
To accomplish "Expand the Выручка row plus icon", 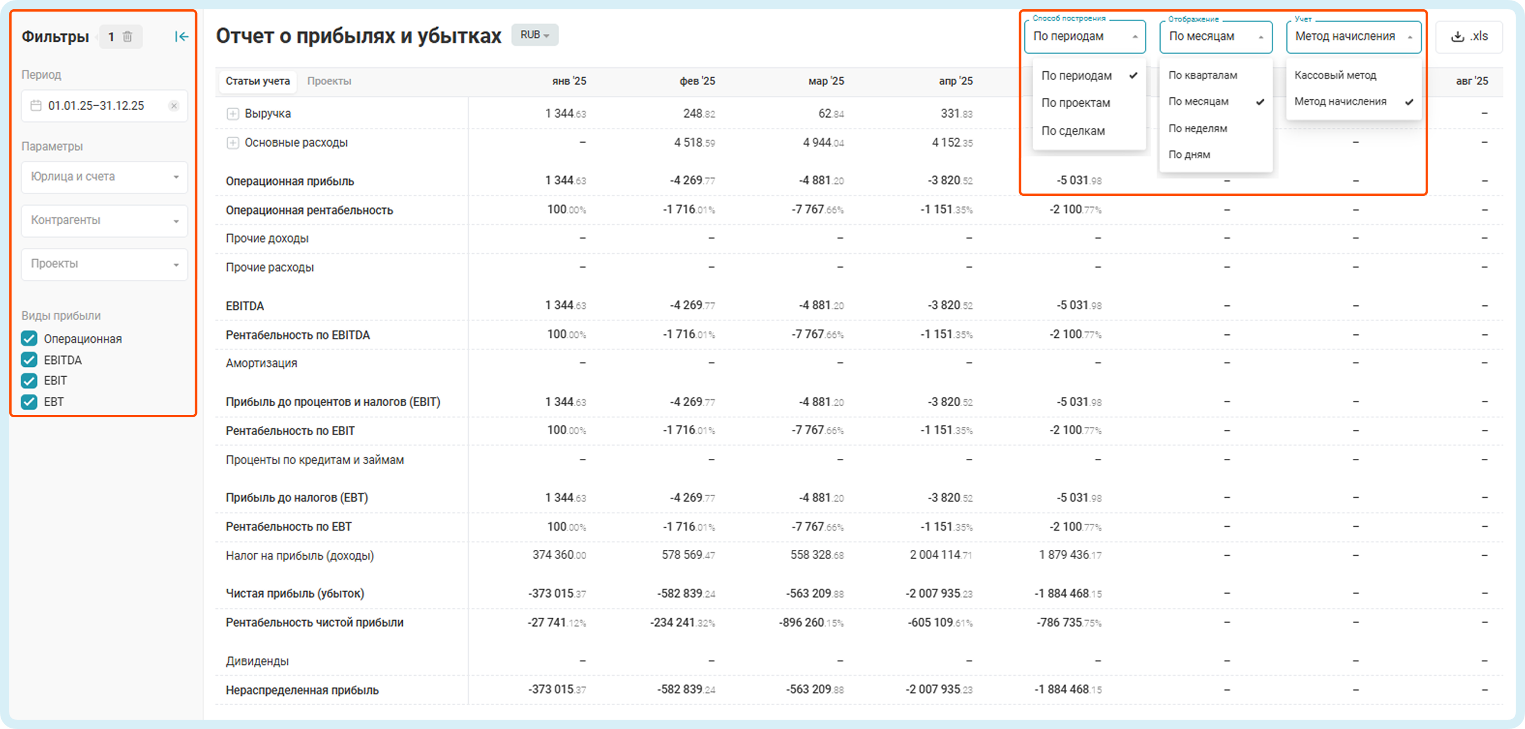I will 233,114.
